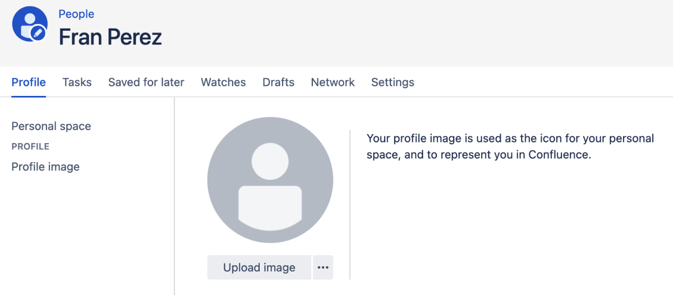Click the PROFILE section heading in sidebar

click(x=30, y=146)
